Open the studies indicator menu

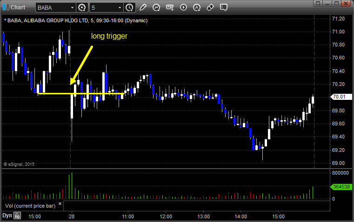point(156,7)
